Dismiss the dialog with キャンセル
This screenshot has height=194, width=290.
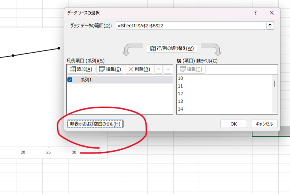click(264, 124)
